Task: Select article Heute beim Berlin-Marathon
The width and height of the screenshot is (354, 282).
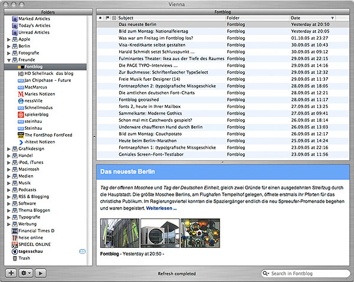Action: tap(223, 140)
